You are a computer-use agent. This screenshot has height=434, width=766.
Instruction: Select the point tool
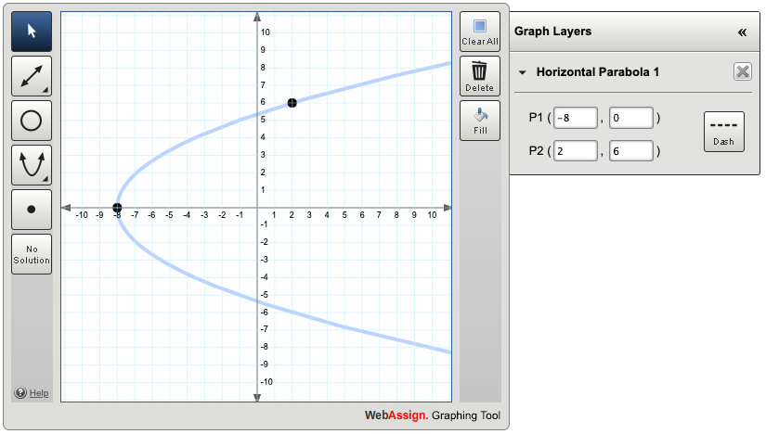32,210
